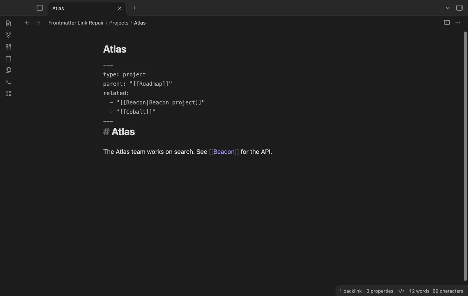Click Frontmatter Link Repair breadcrumb
This screenshot has width=468, height=296.
pyautogui.click(x=76, y=23)
